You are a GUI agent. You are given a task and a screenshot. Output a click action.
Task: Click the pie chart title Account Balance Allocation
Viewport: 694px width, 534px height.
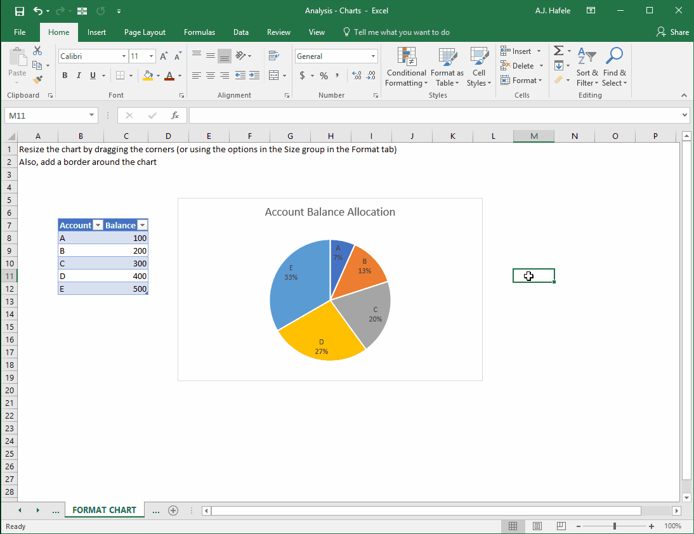tap(330, 212)
